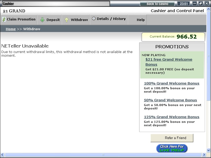Click the vertical scrollbar up arrow
This screenshot has height=158, width=211.
[208, 9]
